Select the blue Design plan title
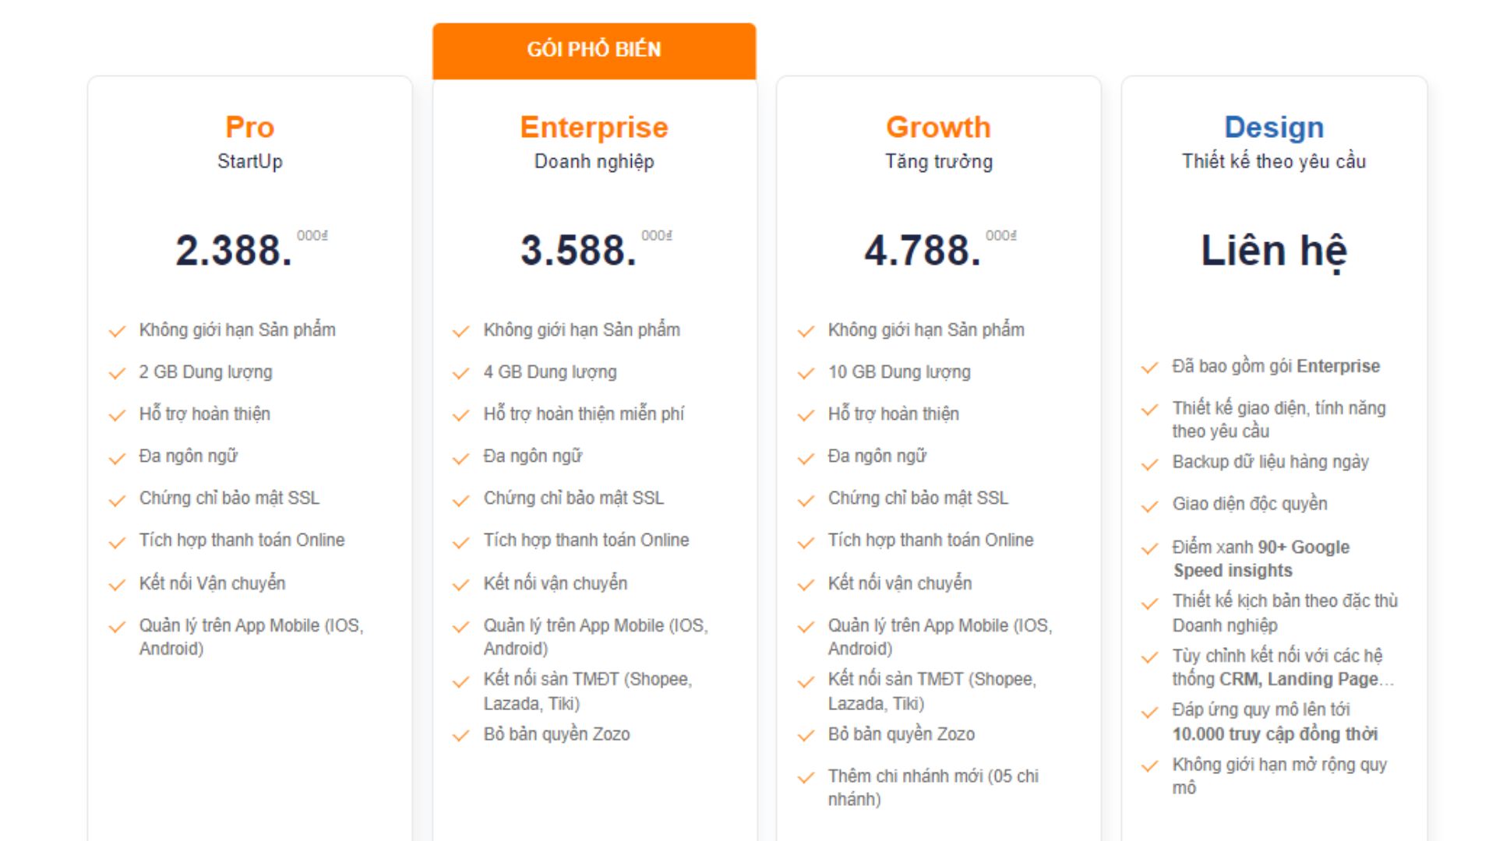The image size is (1496, 841). click(1274, 127)
